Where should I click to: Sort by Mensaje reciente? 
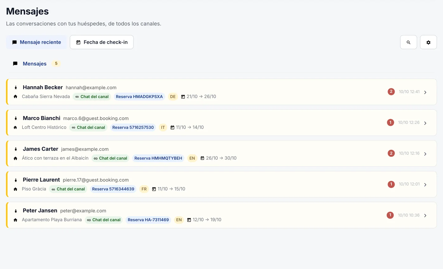click(x=36, y=42)
